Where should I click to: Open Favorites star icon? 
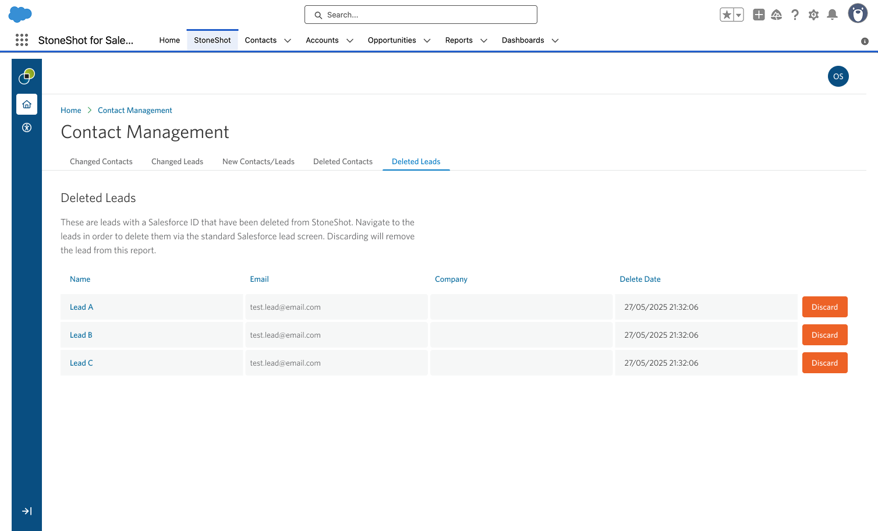point(727,15)
